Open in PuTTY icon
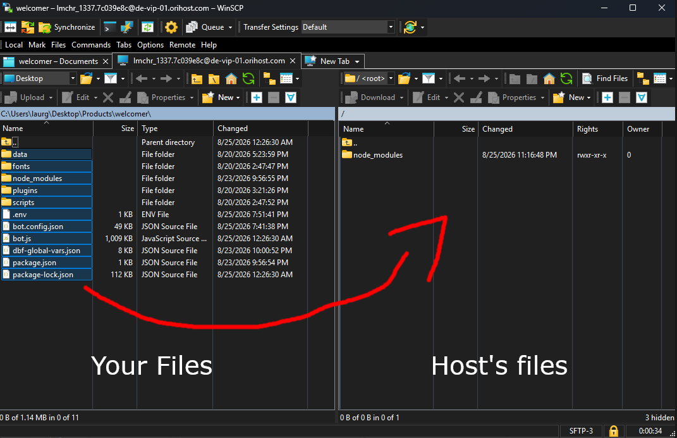677x438 pixels. click(126, 27)
